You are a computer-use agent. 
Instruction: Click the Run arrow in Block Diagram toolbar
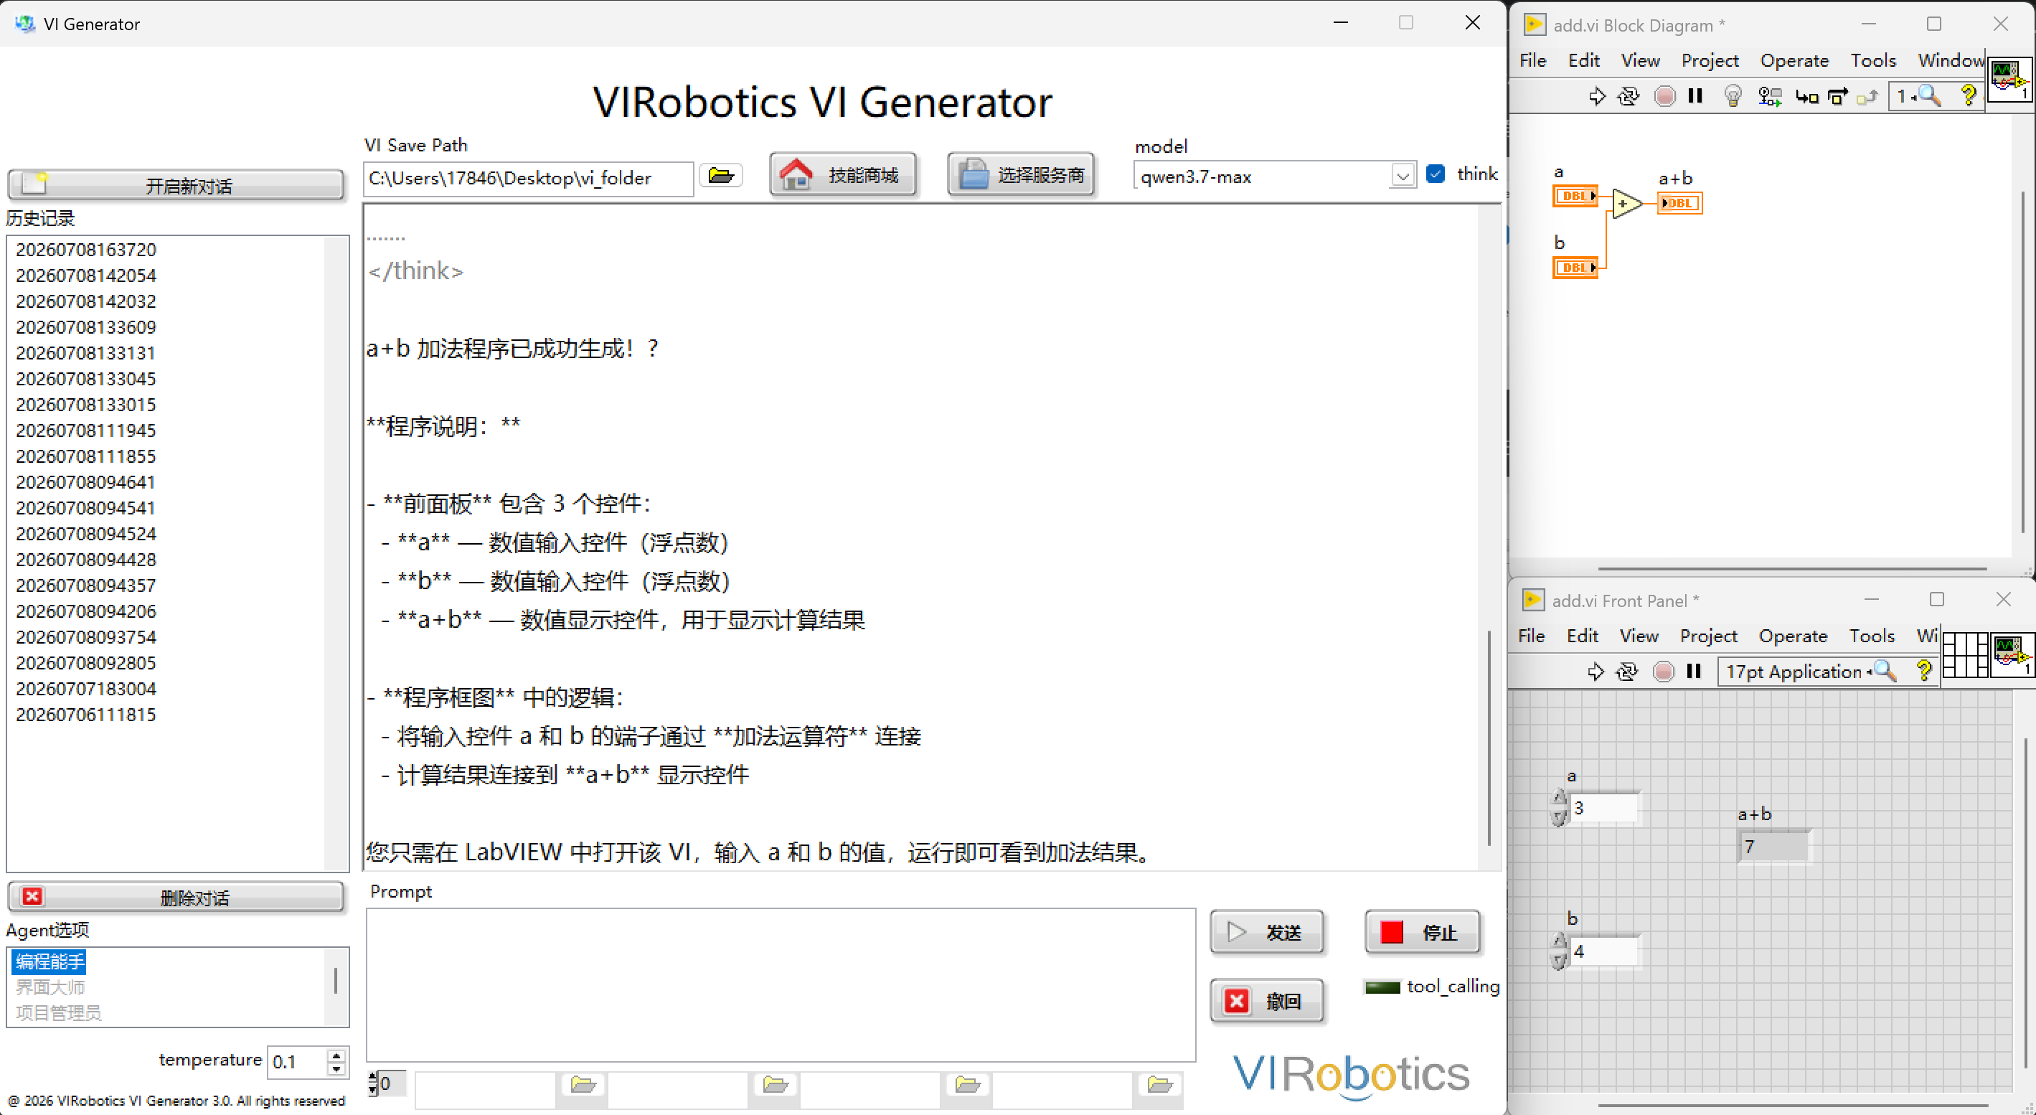(1596, 96)
